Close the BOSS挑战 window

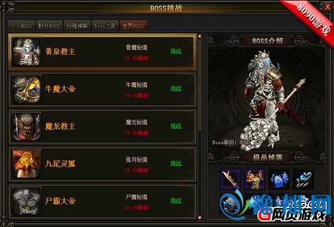point(327,7)
